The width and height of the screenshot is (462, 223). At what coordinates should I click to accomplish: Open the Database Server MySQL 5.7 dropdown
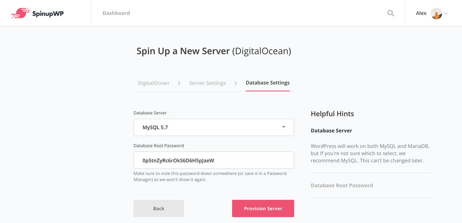pyautogui.click(x=214, y=127)
